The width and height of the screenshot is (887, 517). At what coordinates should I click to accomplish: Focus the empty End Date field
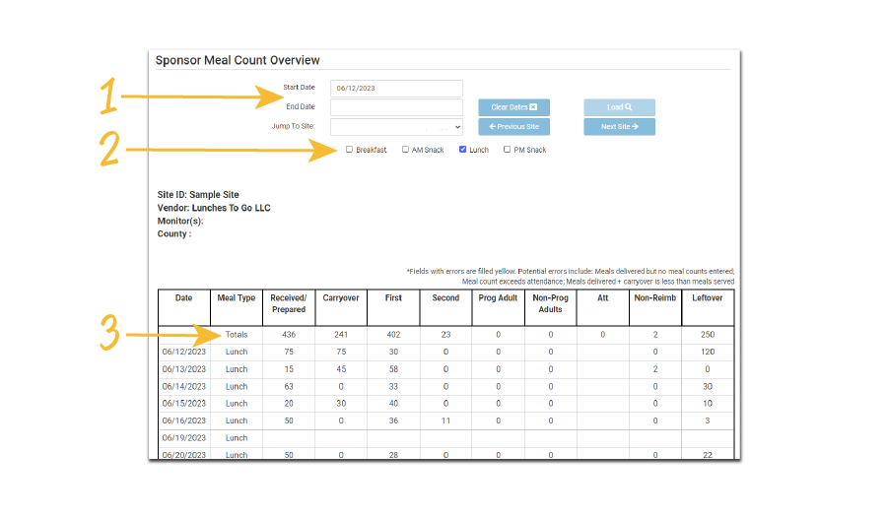click(x=396, y=107)
